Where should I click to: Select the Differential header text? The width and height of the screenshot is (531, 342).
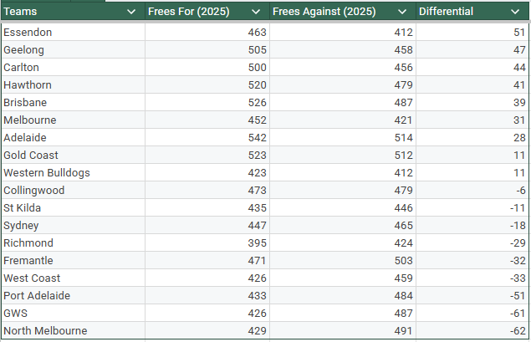446,12
